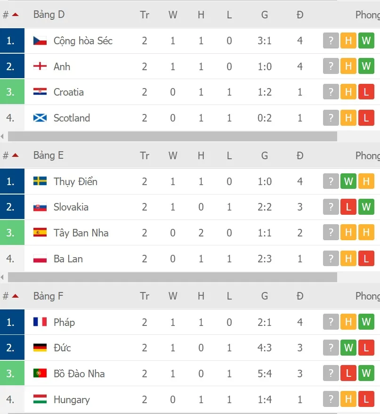Screen dimensions: 380x414
Task: Click the green W form badge for Anh
Action: pos(366,66)
